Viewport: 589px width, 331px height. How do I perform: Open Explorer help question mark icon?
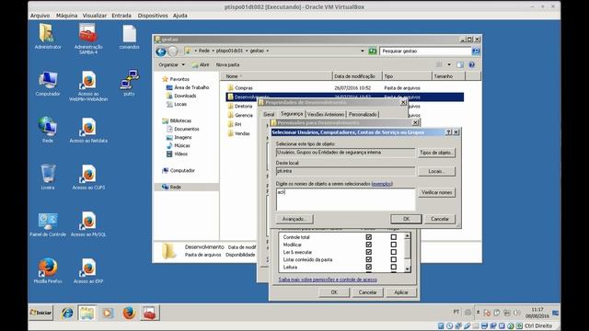click(472, 64)
